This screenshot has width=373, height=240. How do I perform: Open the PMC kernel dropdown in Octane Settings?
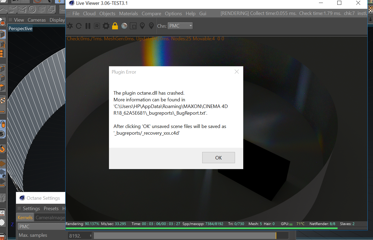click(x=41, y=227)
